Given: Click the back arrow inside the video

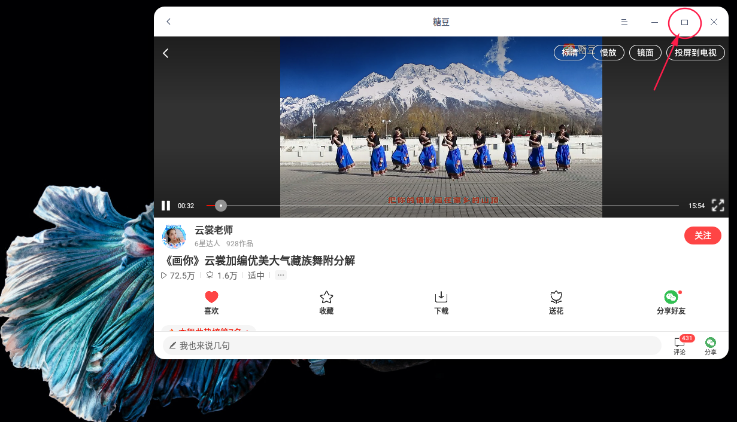Looking at the screenshot, I should pos(166,53).
